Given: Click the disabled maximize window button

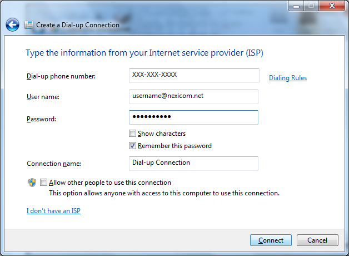Looking at the screenshot, I should tap(311, 6).
